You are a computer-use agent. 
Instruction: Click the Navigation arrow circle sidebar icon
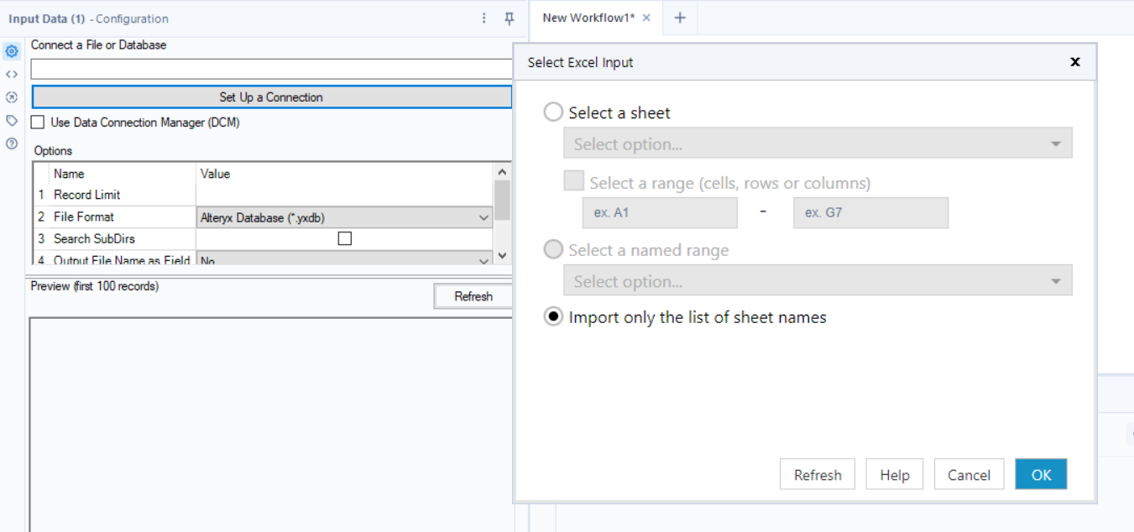12,97
